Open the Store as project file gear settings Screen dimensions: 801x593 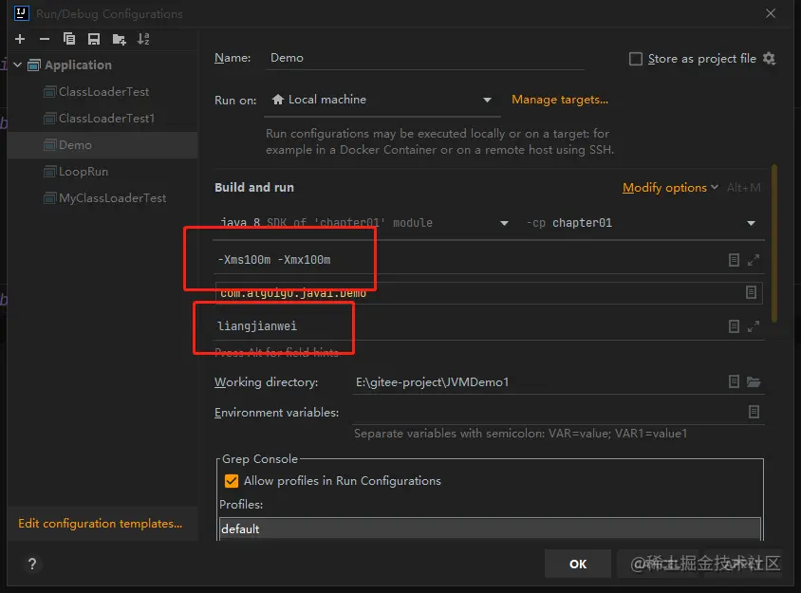click(x=769, y=59)
